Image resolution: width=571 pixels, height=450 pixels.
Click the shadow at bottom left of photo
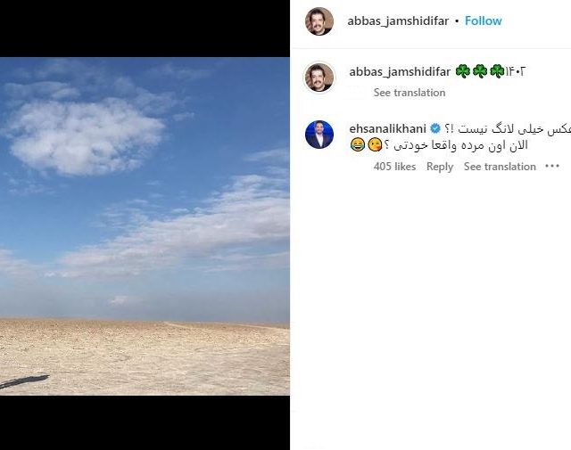point(24,381)
